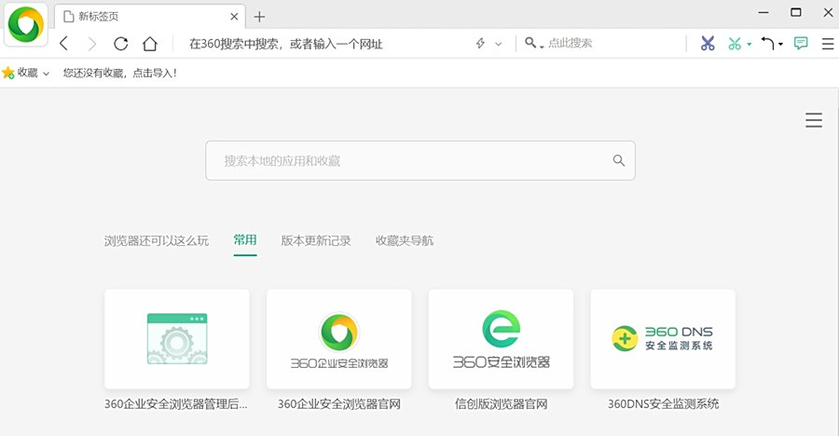
Task: Open the page-level menu below the toolbar
Action: [x=813, y=120]
